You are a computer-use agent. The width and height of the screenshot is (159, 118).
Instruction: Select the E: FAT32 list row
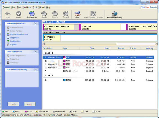click(98, 80)
